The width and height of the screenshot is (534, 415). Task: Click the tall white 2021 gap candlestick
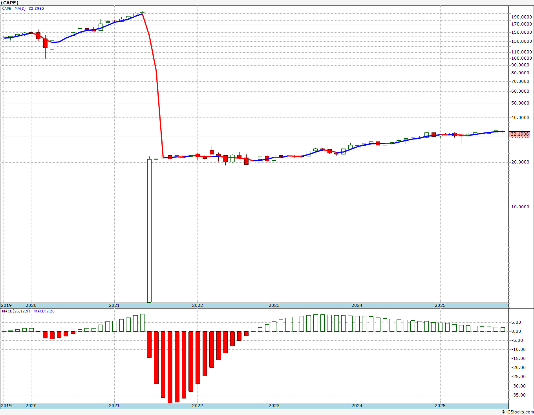tap(149, 231)
